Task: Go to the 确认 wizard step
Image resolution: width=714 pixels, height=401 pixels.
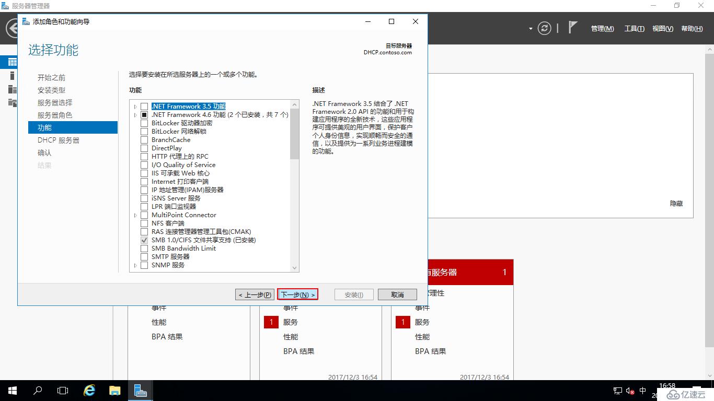Action: 44,152
